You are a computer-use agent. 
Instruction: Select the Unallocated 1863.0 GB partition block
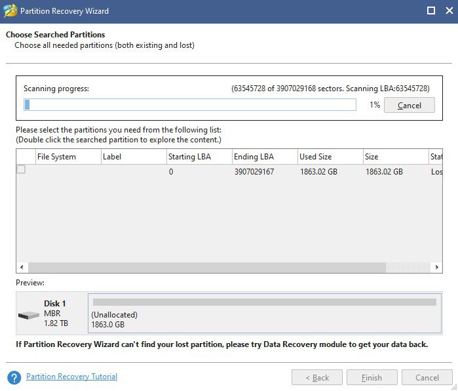pos(265,314)
